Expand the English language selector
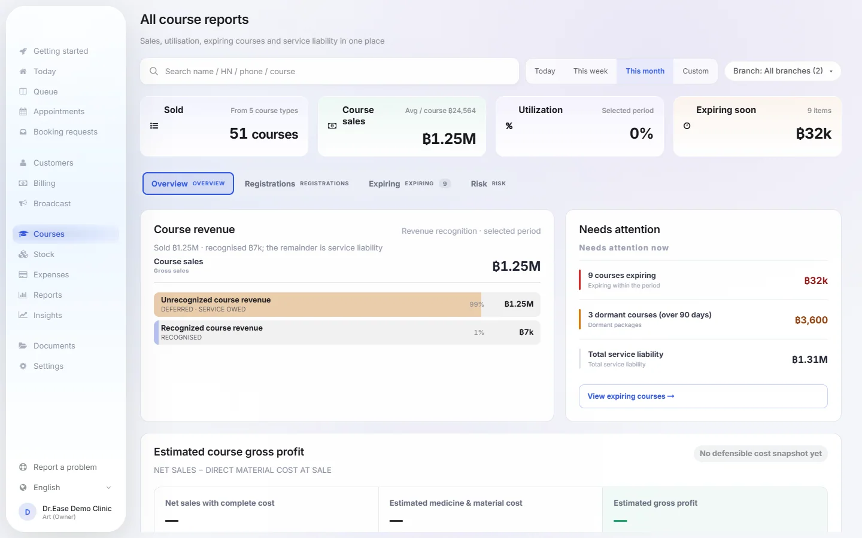862x538 pixels. tap(66, 488)
